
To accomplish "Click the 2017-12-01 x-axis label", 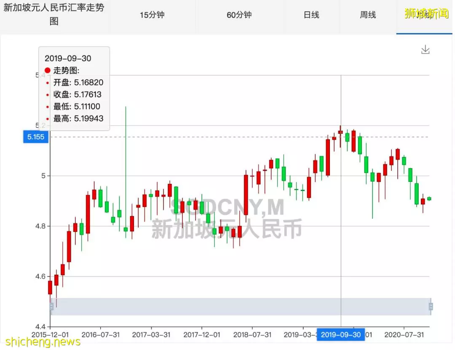I will tap(202, 334).
